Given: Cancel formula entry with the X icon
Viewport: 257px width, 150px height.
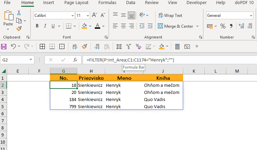Looking at the screenshot, I should tap(51, 60).
